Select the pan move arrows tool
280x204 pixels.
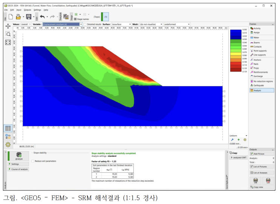pyautogui.click(x=8, y=26)
